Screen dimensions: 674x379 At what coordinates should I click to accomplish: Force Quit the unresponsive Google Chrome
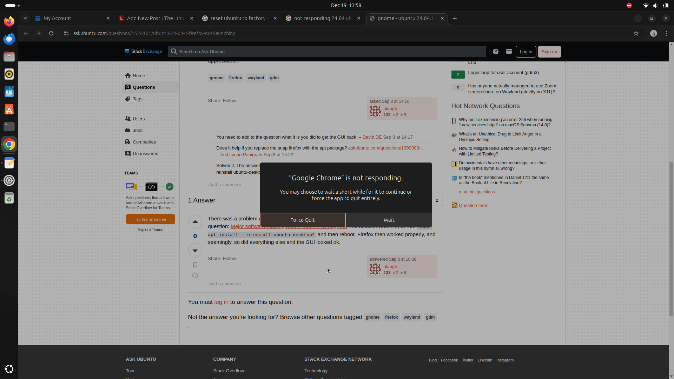(303, 220)
